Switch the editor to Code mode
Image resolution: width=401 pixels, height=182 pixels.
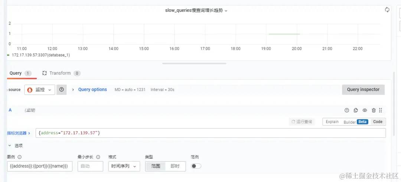click(378, 122)
